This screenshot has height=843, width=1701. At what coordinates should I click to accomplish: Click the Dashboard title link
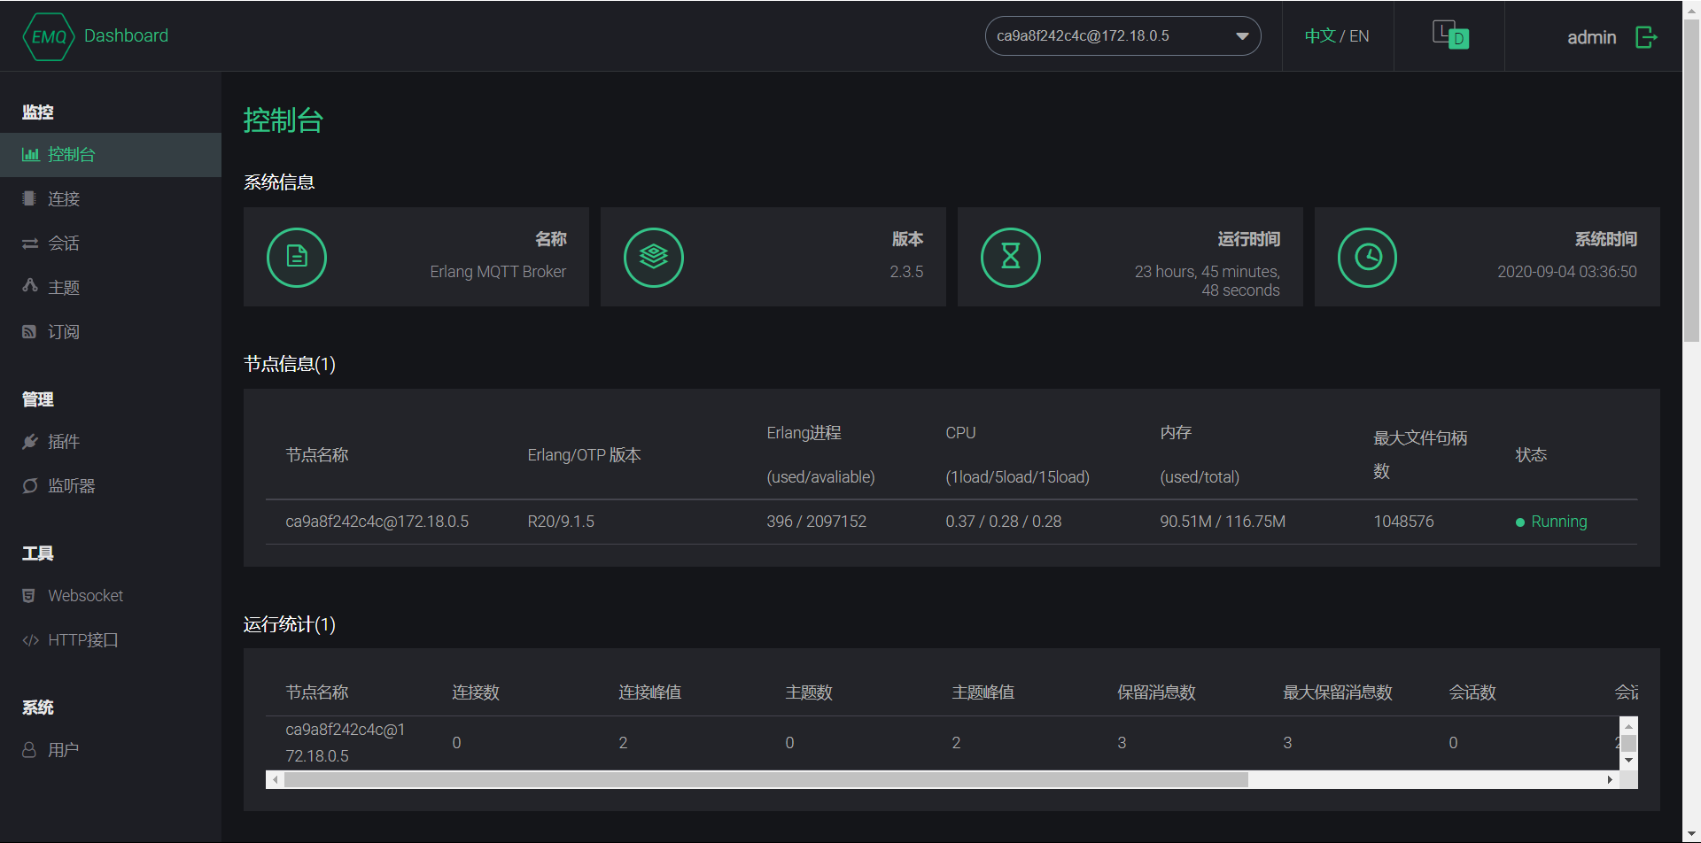tap(126, 35)
